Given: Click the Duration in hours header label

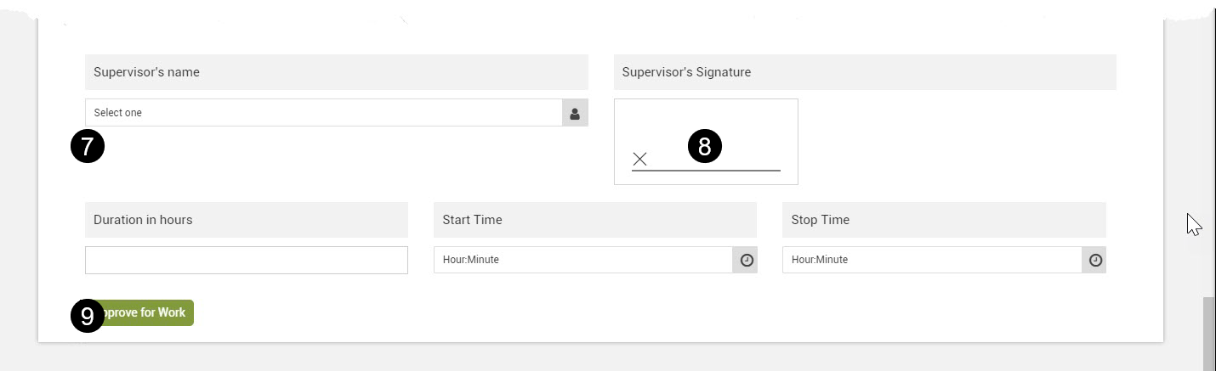Looking at the screenshot, I should click(143, 220).
